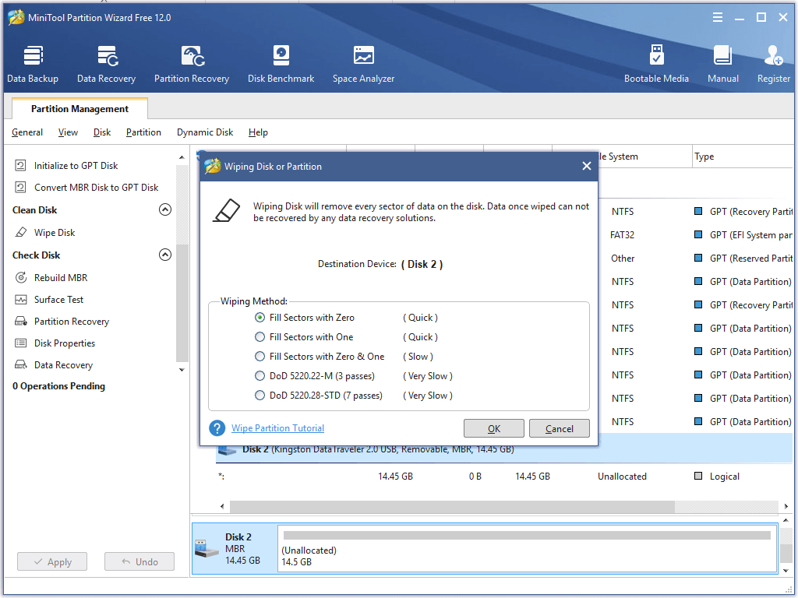Click the Logical type cell of unallocated row

[x=724, y=477]
